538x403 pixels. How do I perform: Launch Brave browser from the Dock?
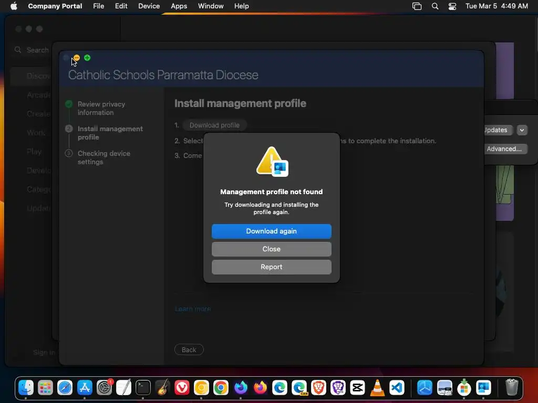319,388
